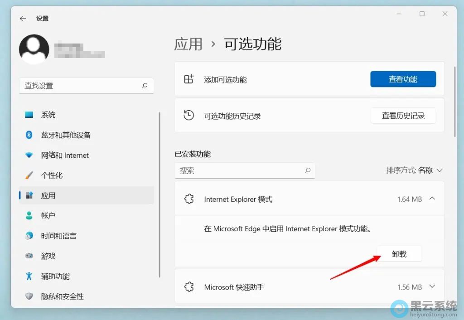464x320 pixels.
Task: Click the 应用 breadcrumb link in title
Action: (x=188, y=44)
